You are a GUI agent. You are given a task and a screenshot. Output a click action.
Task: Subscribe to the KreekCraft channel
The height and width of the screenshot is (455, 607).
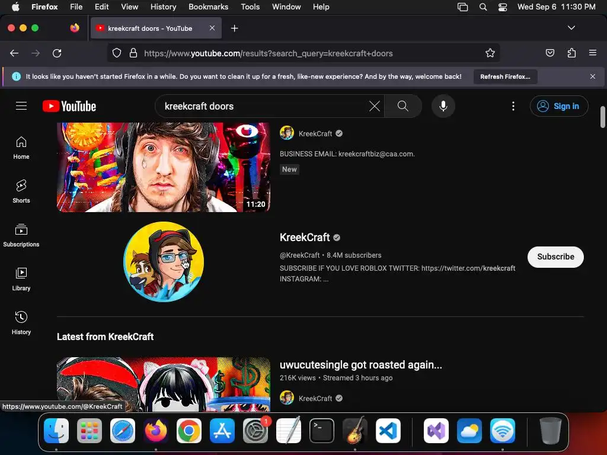click(555, 257)
